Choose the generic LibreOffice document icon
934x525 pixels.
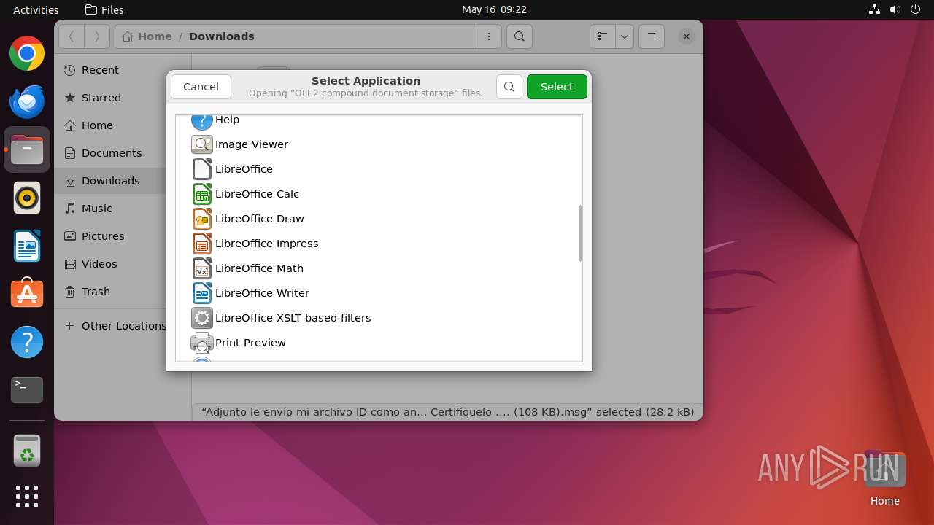pyautogui.click(x=202, y=169)
